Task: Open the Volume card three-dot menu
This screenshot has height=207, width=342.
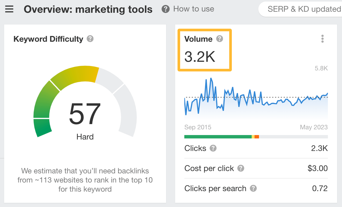Action: pos(322,39)
